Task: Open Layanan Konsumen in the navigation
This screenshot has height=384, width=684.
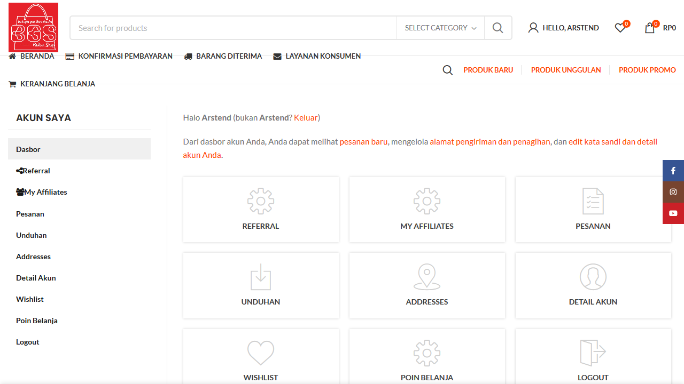Action: (x=317, y=56)
